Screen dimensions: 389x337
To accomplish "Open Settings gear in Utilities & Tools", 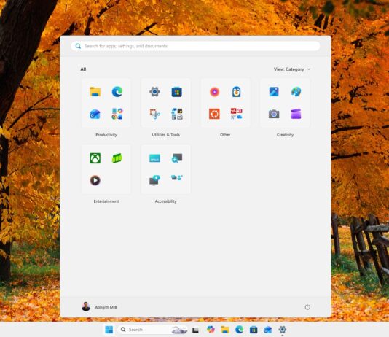I will (x=154, y=92).
